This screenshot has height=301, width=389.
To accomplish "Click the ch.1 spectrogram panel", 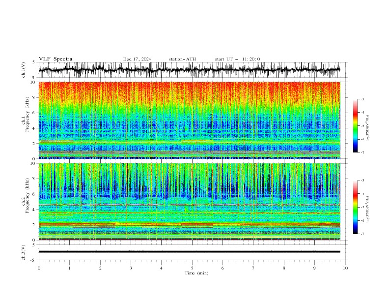I will click(x=189, y=120).
